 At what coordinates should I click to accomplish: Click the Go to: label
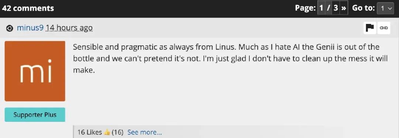pyautogui.click(x=364, y=8)
